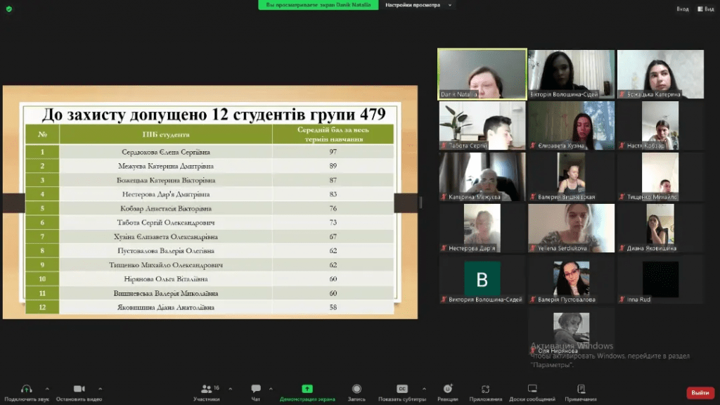Viewport: 720px width, 405px height.
Task: Open the Reactions emoji menu
Action: pyautogui.click(x=448, y=389)
